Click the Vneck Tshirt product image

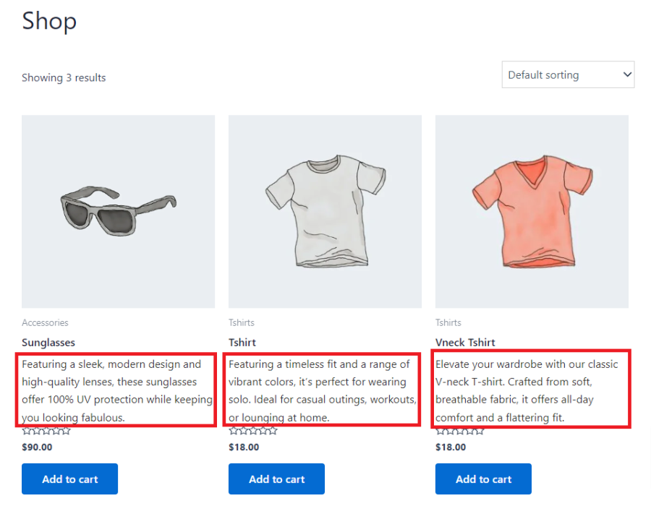tap(532, 211)
